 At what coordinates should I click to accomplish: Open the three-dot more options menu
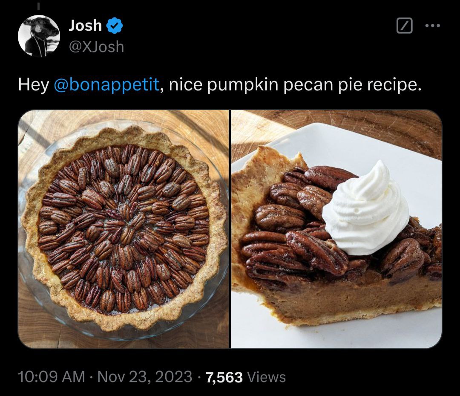[432, 26]
